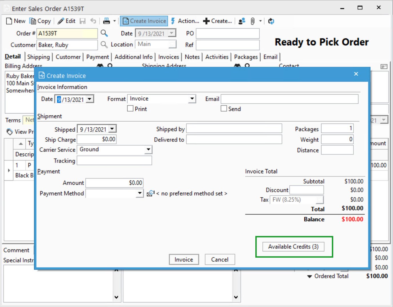Open the Activities tab

coord(217,57)
